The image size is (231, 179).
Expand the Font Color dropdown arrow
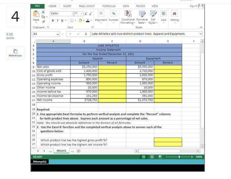click(x=91, y=20)
